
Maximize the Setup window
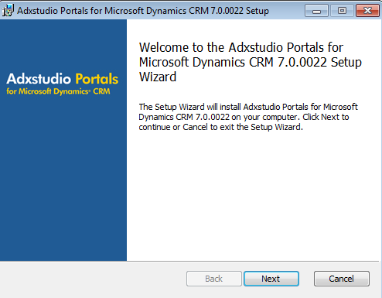[342, 11]
